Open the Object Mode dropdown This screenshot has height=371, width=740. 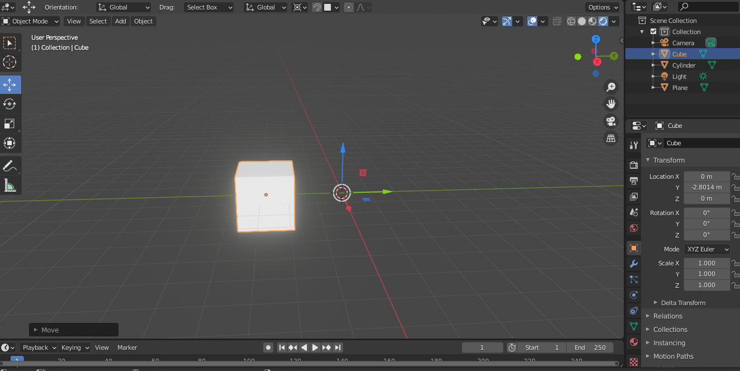click(30, 21)
